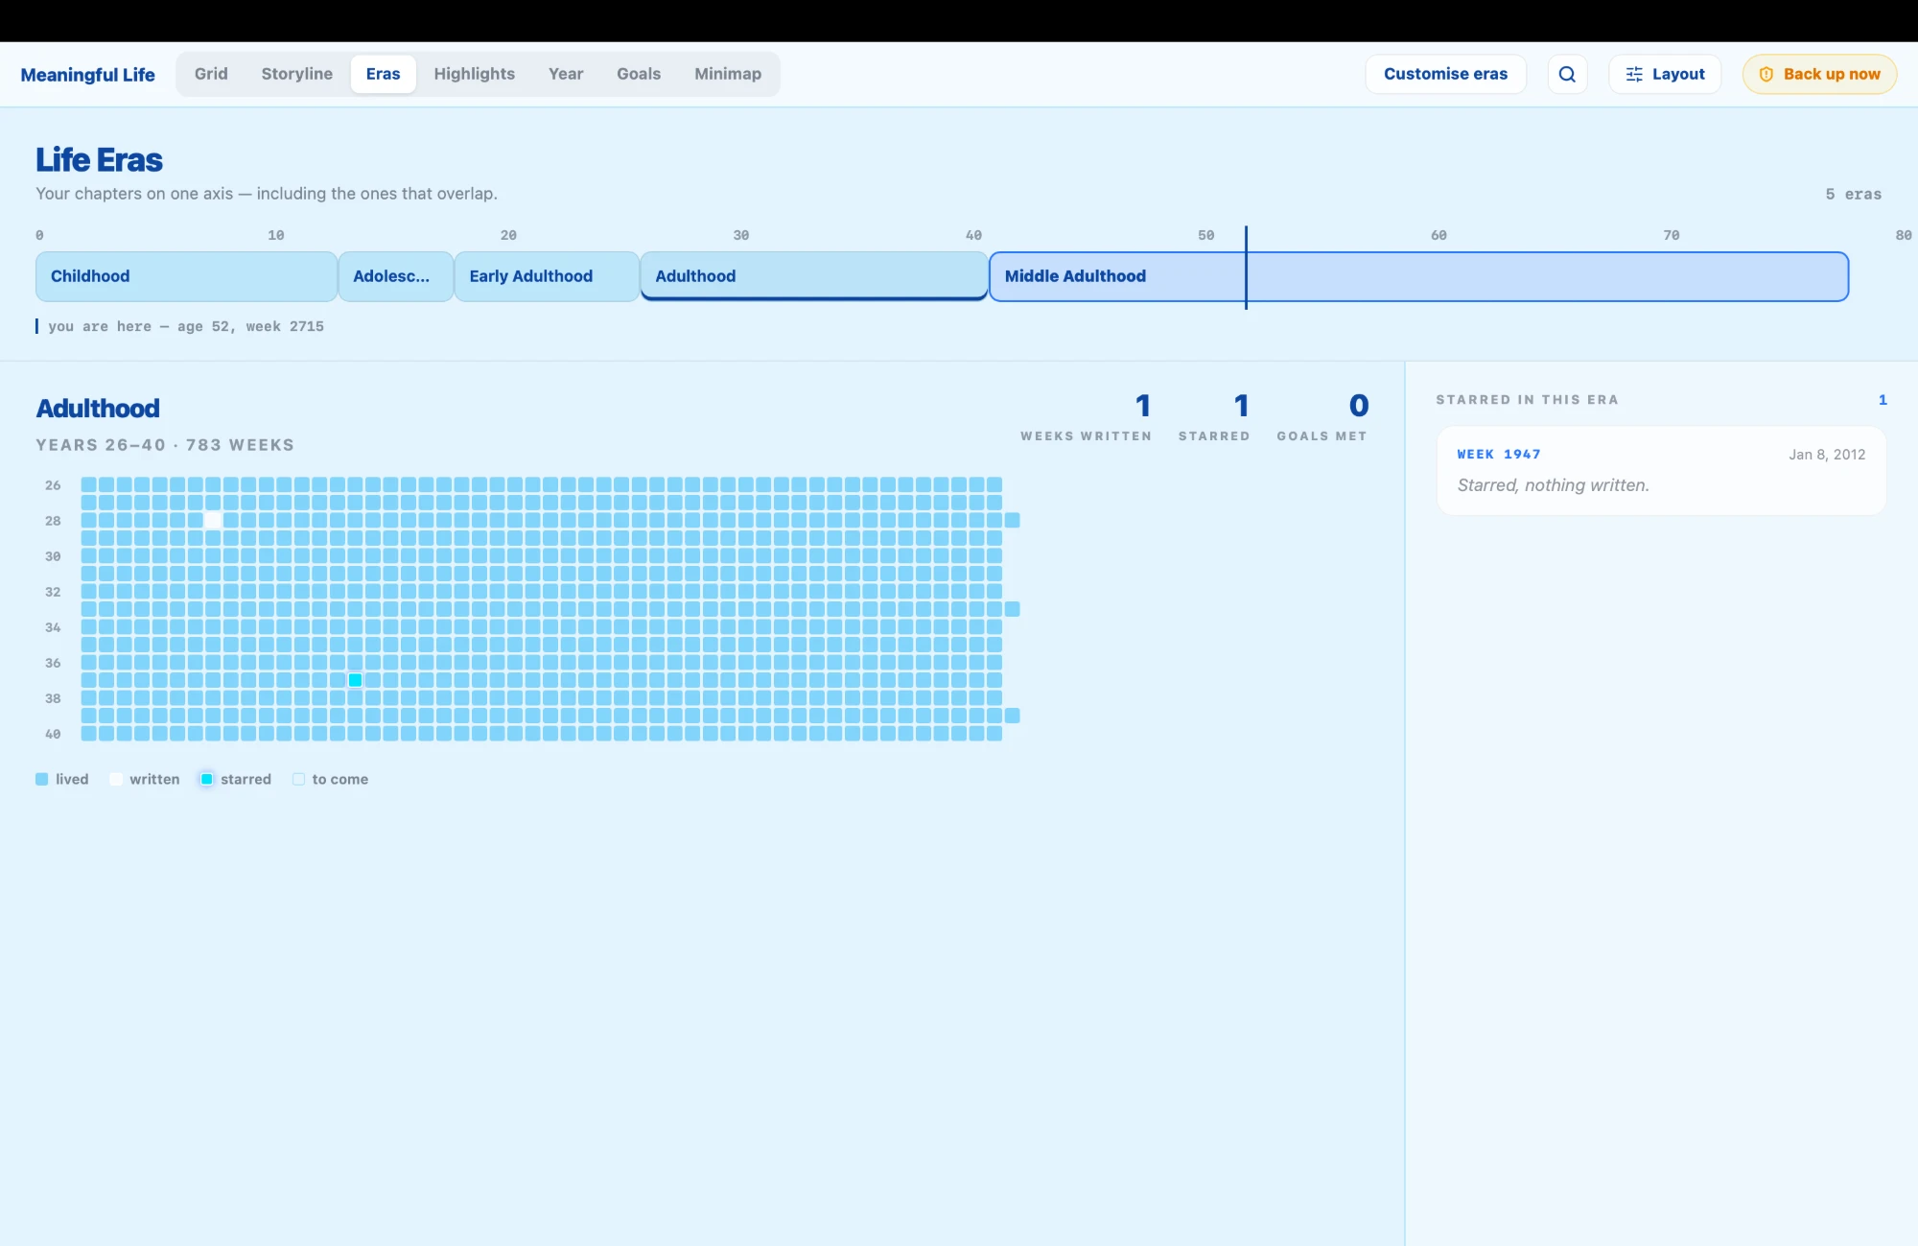This screenshot has width=1918, height=1246.
Task: Select the Adulthood era bar
Action: click(x=814, y=276)
